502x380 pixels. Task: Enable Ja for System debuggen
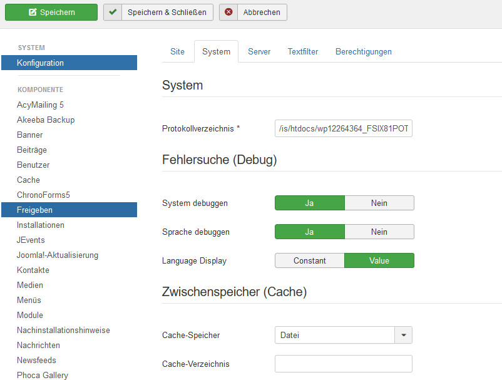click(310, 203)
